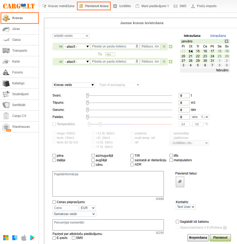Click the paperclip attach files icon
The height and width of the screenshot is (244, 237).
180,182
